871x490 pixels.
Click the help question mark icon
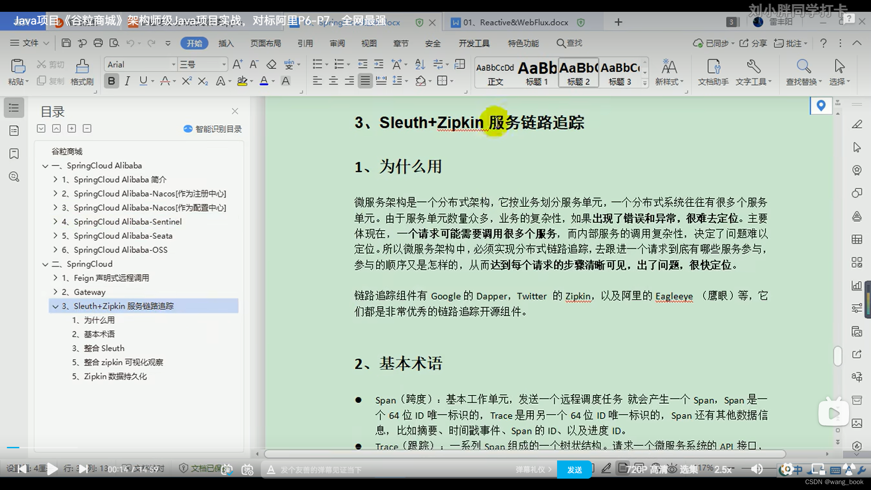pyautogui.click(x=823, y=43)
